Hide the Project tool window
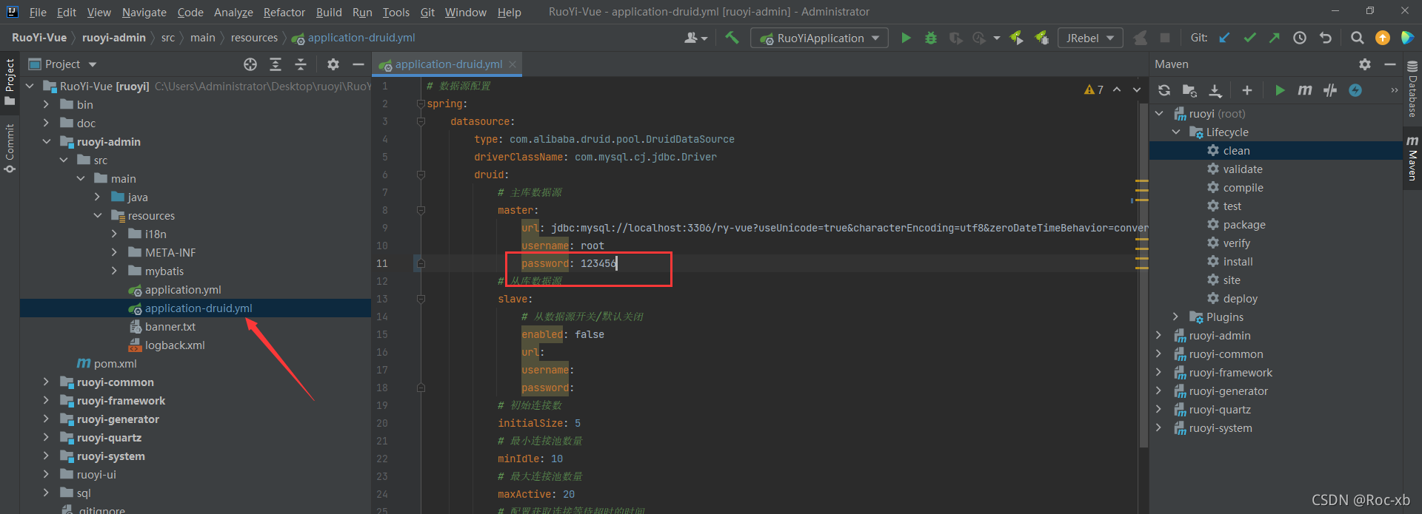The height and width of the screenshot is (514, 1422). [x=358, y=64]
